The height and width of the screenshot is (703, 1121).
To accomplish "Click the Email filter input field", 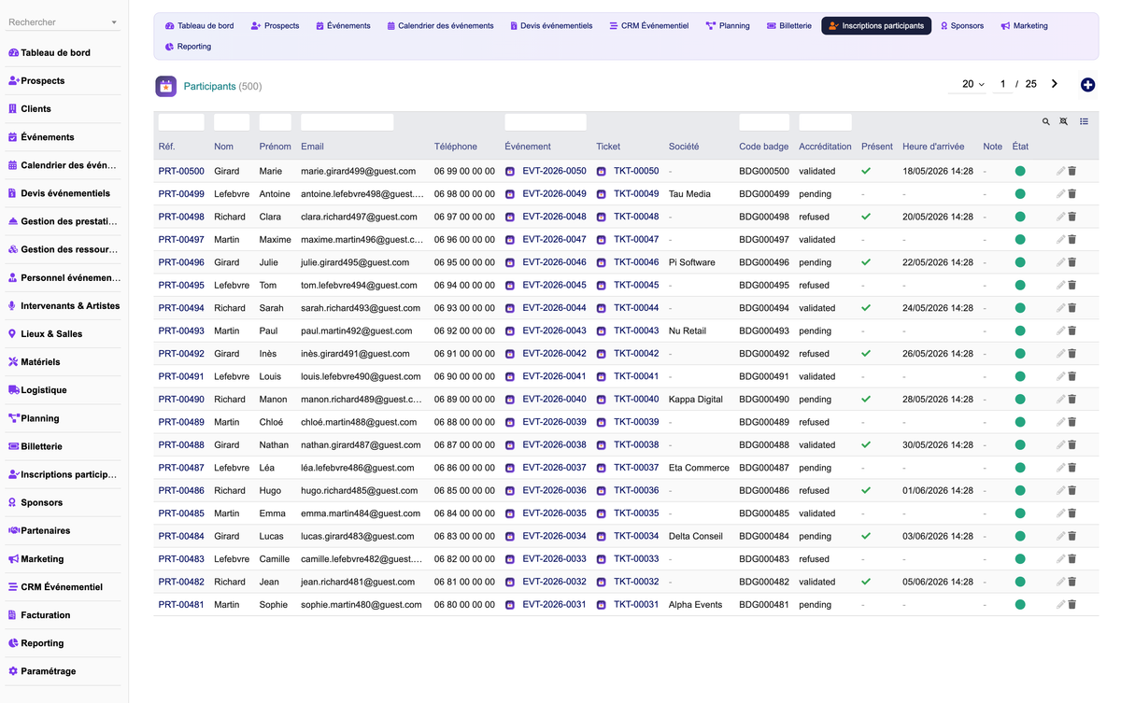I will tap(348, 122).
